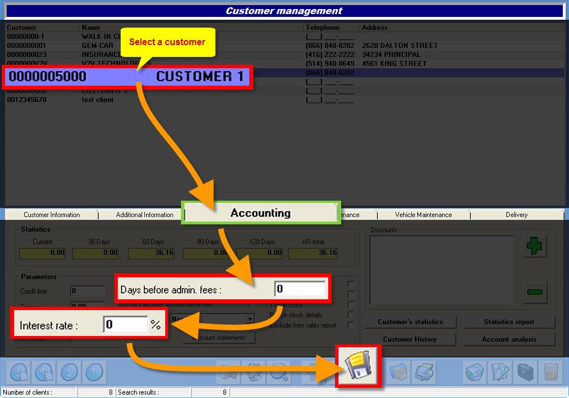Screen dimensions: 569x398
Task: Click the printer icon in bottom toolbar
Action: (x=424, y=372)
